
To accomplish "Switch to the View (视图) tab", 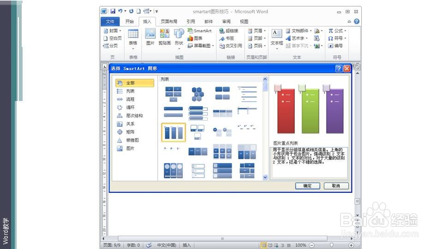I will click(x=244, y=22).
